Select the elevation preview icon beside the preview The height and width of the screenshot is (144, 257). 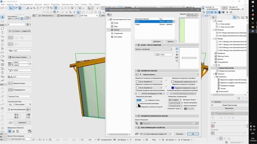(x=177, y=52)
